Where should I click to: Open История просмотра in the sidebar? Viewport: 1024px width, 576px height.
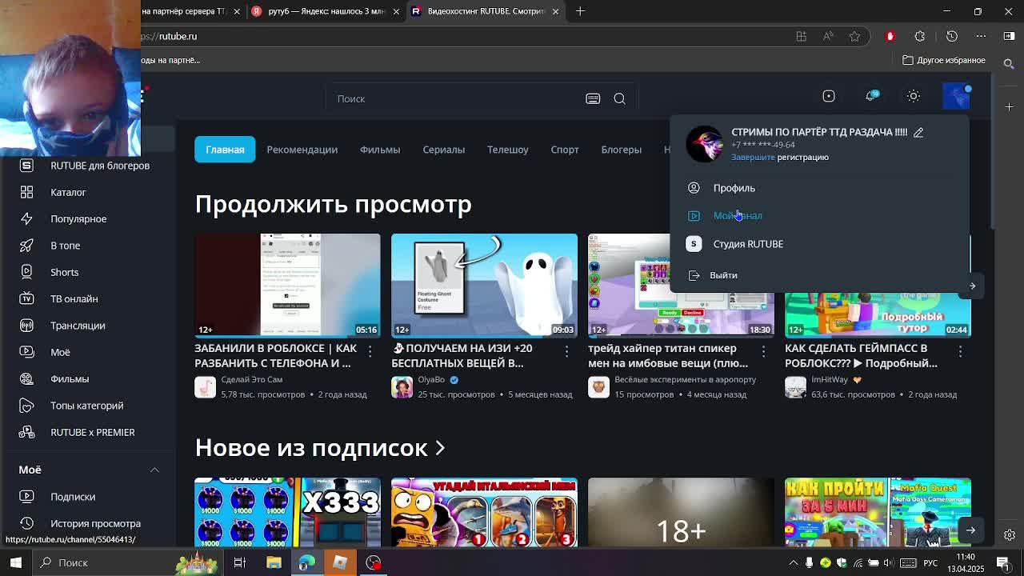tap(95, 523)
